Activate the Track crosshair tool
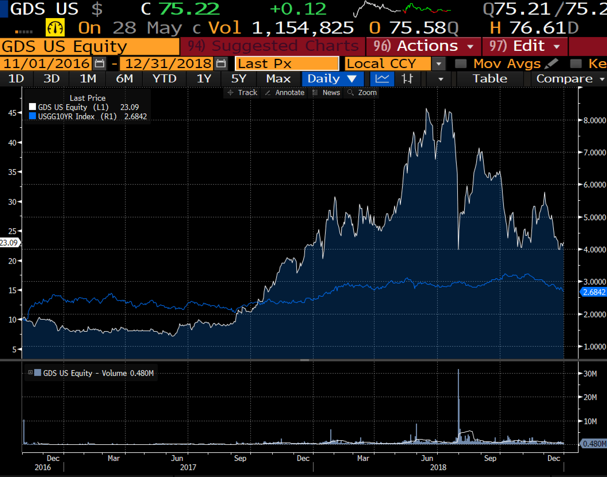 242,93
